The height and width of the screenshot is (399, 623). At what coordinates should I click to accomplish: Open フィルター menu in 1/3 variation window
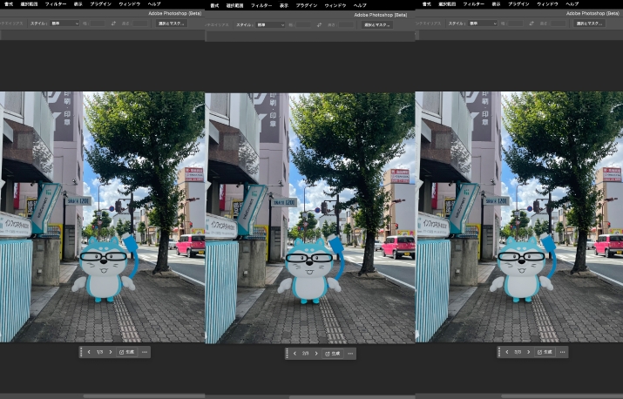tap(56, 4)
